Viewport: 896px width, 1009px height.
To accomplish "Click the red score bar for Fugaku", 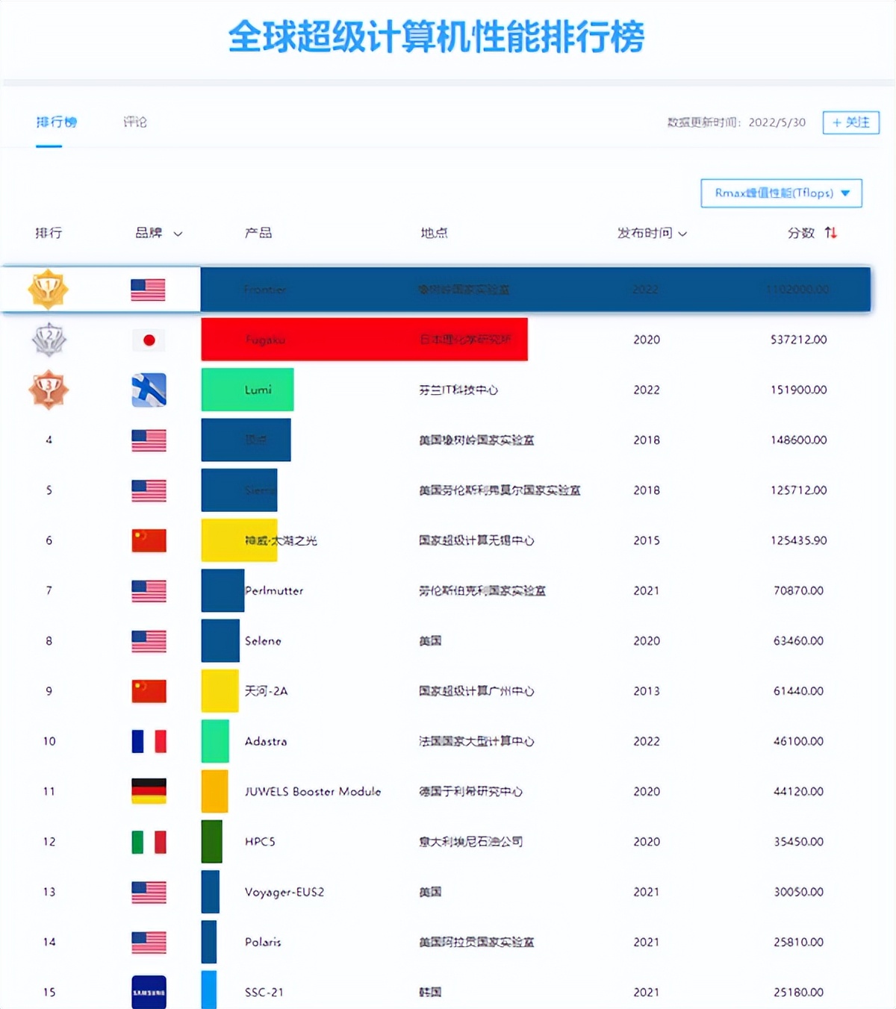I will pos(364,340).
